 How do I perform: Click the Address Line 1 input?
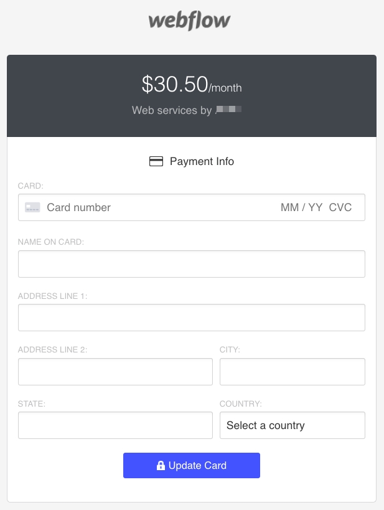(x=191, y=318)
